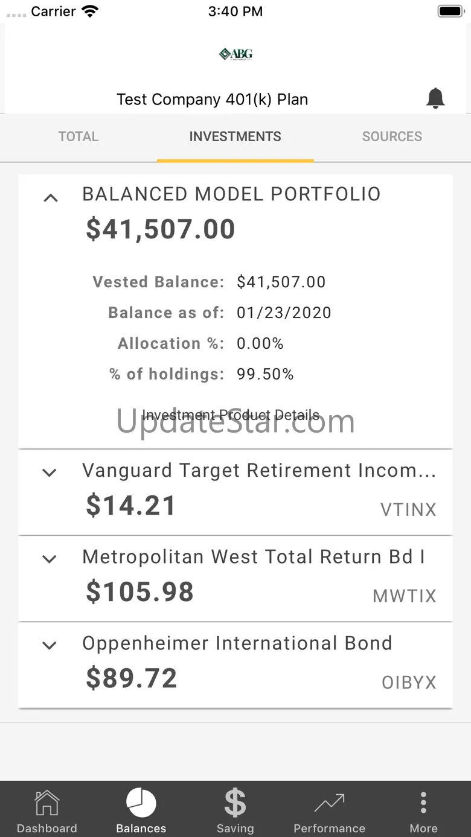Open Investment Product Details link

(x=231, y=415)
